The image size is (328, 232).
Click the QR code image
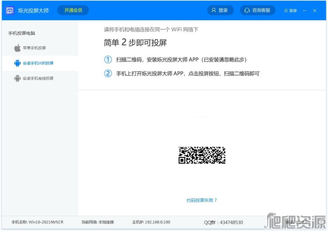click(202, 155)
